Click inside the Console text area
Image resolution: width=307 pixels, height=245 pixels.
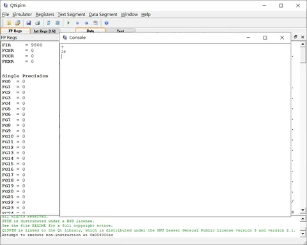click(175, 130)
